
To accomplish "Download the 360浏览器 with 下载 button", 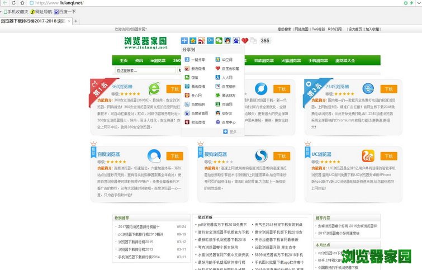I will point(174,89).
